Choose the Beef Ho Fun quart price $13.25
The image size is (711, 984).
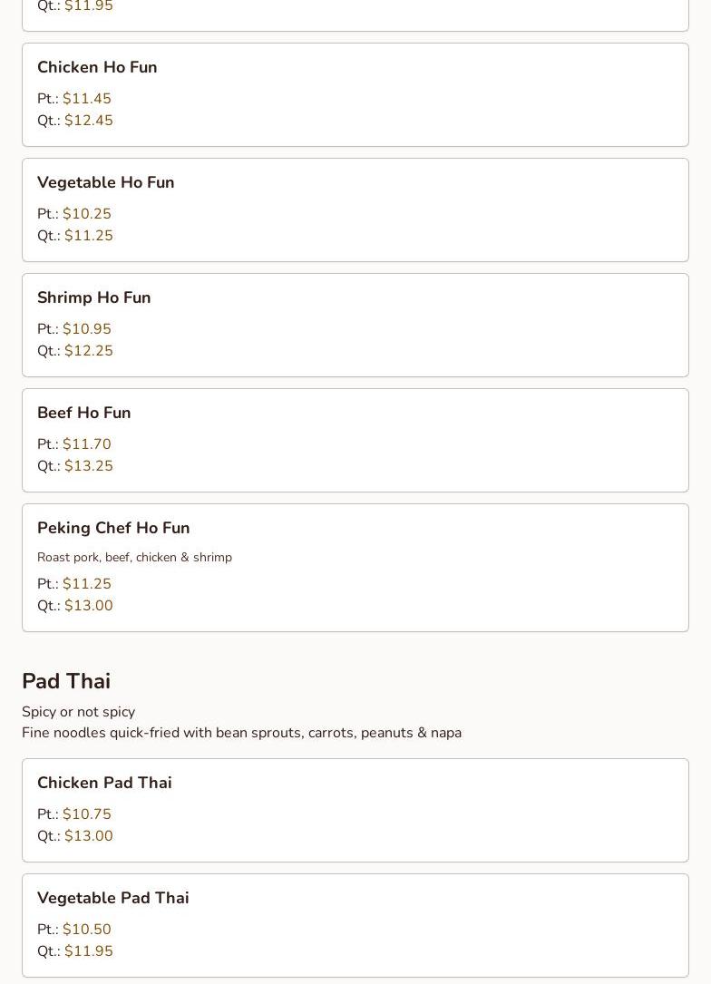(x=88, y=466)
